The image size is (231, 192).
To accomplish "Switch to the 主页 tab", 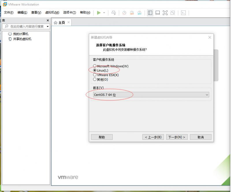I will pyautogui.click(x=62, y=22).
